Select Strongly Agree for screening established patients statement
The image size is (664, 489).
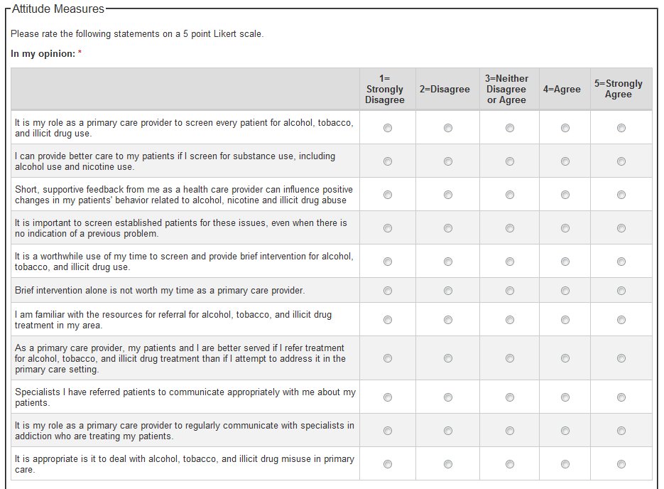pyautogui.click(x=621, y=228)
